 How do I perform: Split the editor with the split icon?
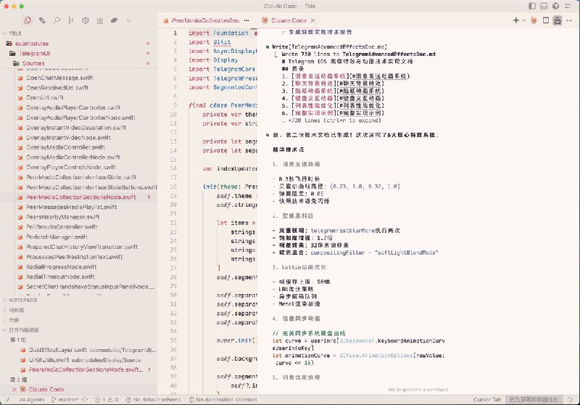click(546, 20)
